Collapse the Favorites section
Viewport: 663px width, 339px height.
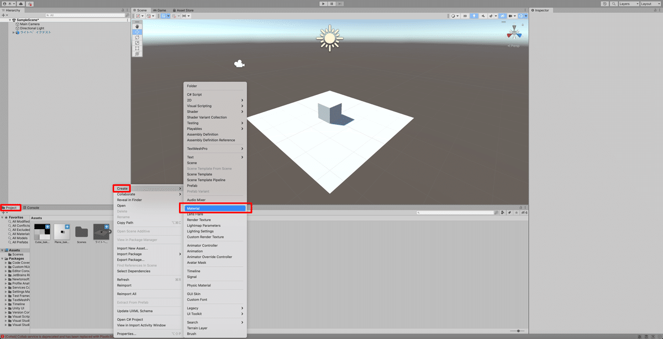click(x=2, y=218)
